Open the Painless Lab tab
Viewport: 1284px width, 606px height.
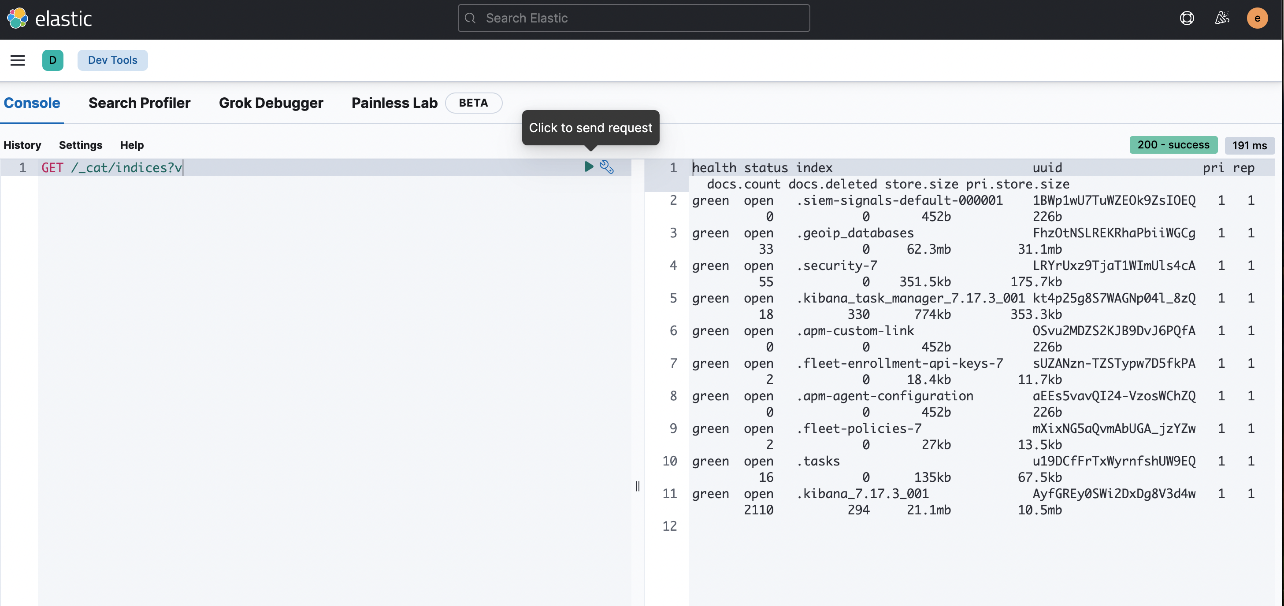[x=394, y=103]
